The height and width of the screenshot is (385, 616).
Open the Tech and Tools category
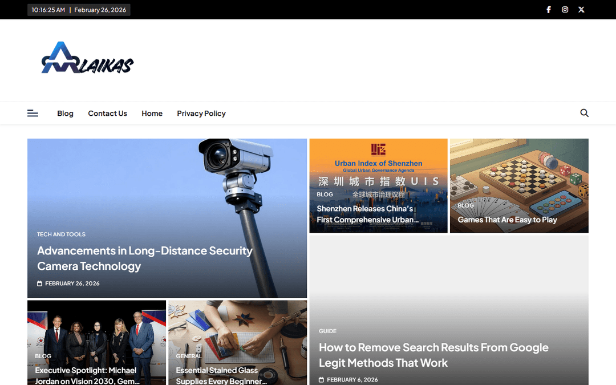[61, 234]
